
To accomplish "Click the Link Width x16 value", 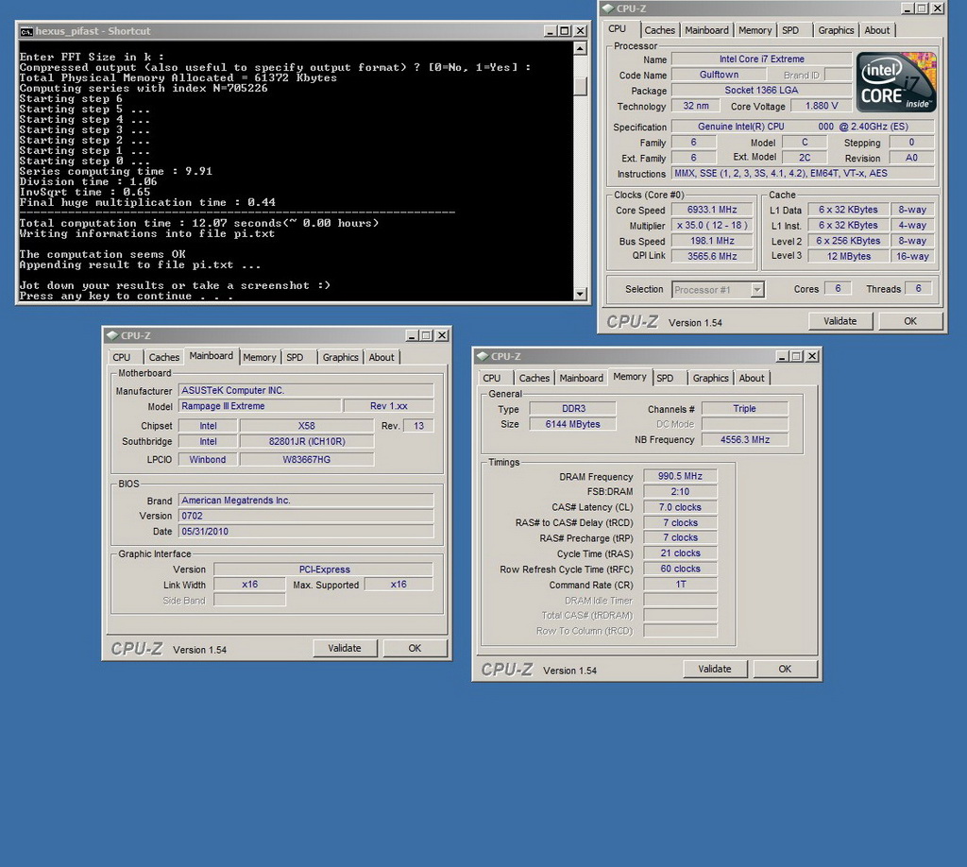I will tap(249, 584).
